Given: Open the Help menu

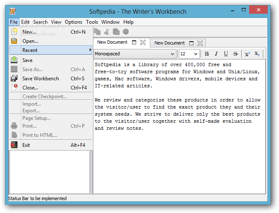Looking at the screenshot, I should [x=128, y=22].
